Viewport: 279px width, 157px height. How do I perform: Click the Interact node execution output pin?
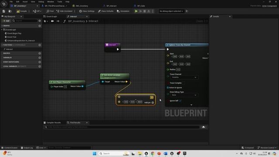coord(118,49)
